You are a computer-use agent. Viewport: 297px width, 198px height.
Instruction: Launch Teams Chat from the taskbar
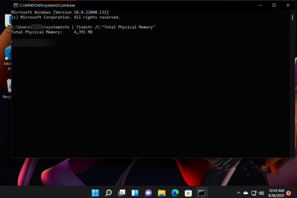click(x=148, y=193)
